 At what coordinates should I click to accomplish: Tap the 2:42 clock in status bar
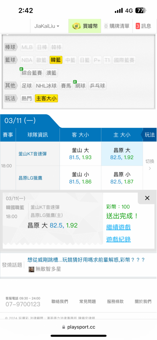click(25, 11)
